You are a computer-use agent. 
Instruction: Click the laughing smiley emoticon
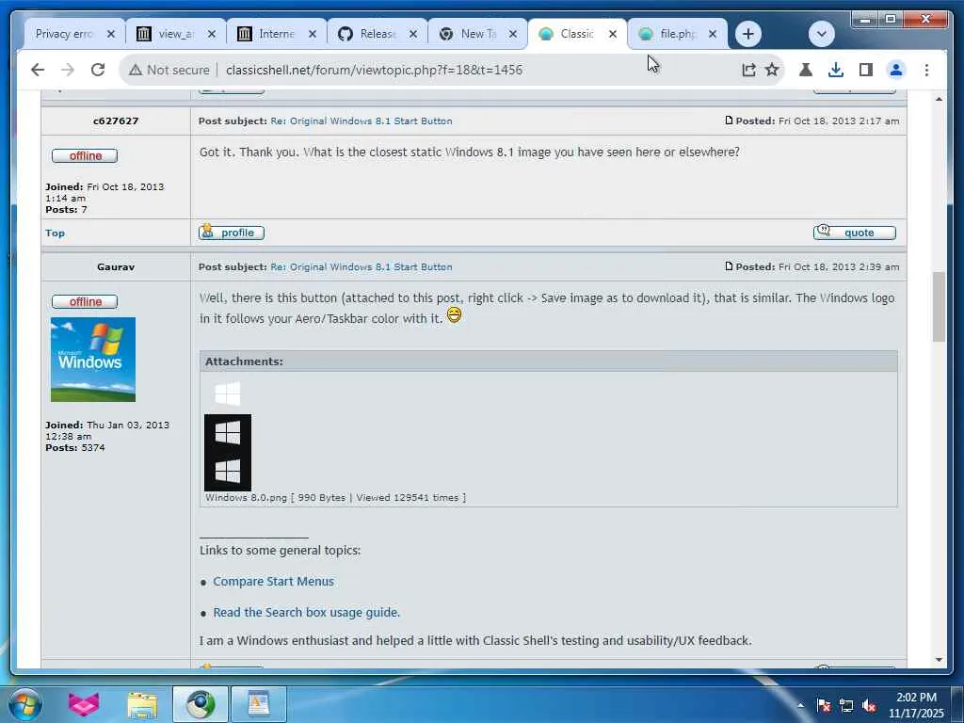[x=454, y=315]
